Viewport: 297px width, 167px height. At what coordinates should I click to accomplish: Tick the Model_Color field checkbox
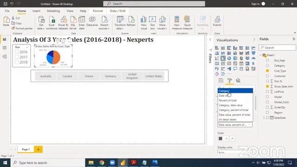click(267, 102)
